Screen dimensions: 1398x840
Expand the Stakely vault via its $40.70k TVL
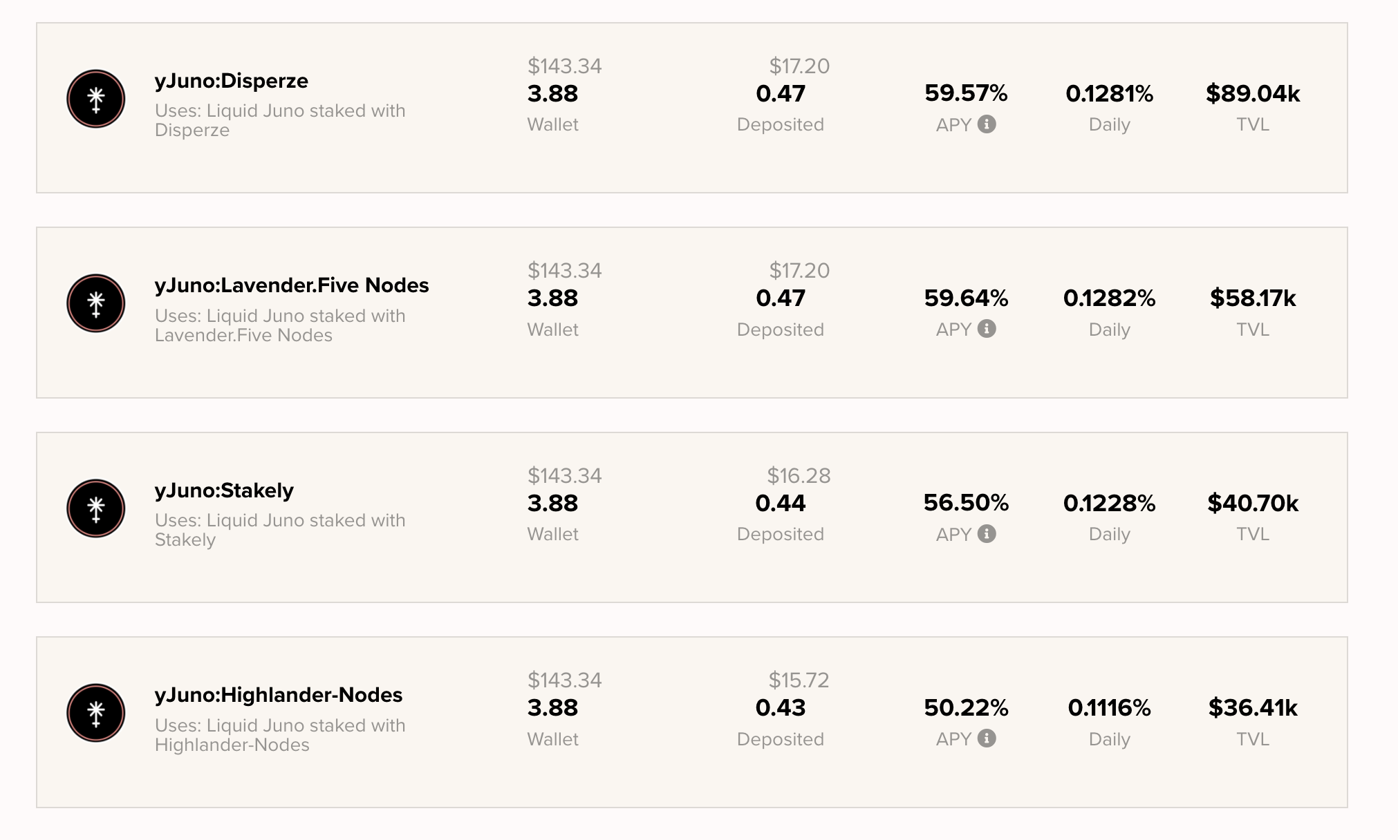[x=1253, y=503]
